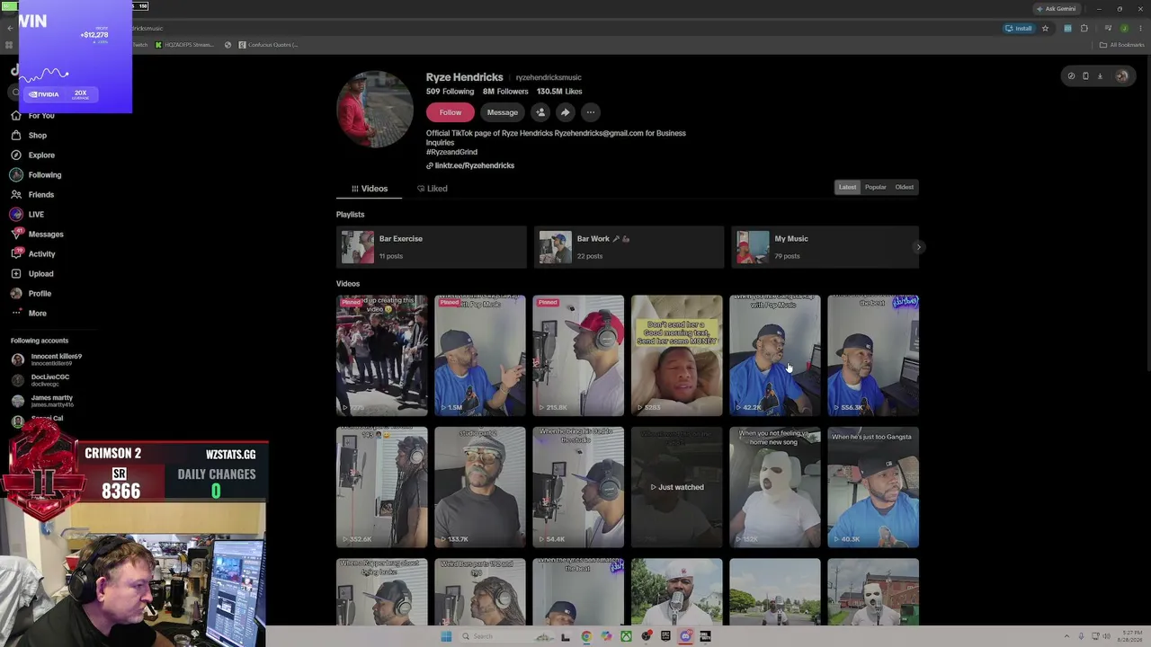Image resolution: width=1151 pixels, height=647 pixels.
Task: Open the All Bookmarks folder
Action: (x=1122, y=45)
